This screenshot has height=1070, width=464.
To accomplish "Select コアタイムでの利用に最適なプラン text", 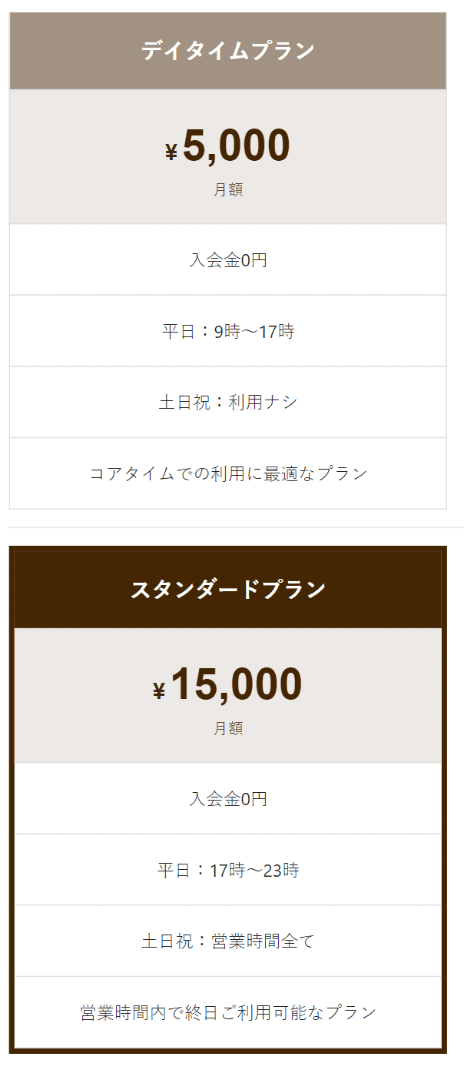I will 228,473.
